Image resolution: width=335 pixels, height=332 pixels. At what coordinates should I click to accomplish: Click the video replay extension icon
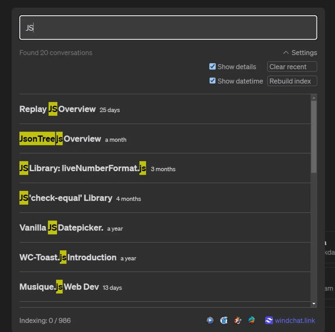pyautogui.click(x=210, y=321)
